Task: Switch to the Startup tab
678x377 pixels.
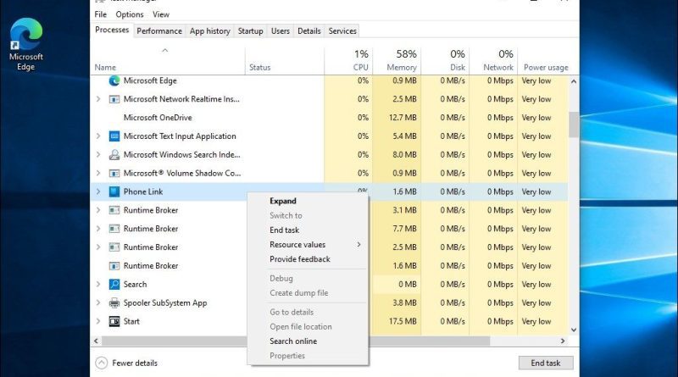Action: pos(250,31)
